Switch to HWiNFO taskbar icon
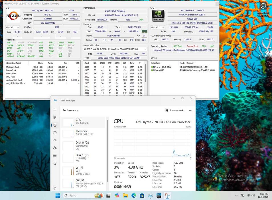The image size is (272, 200). (x=159, y=195)
